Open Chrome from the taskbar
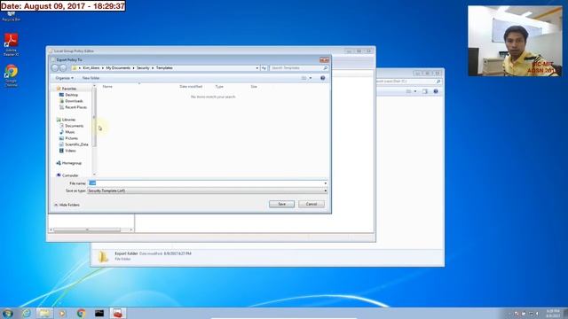This screenshot has height=319, width=568. click(81, 313)
